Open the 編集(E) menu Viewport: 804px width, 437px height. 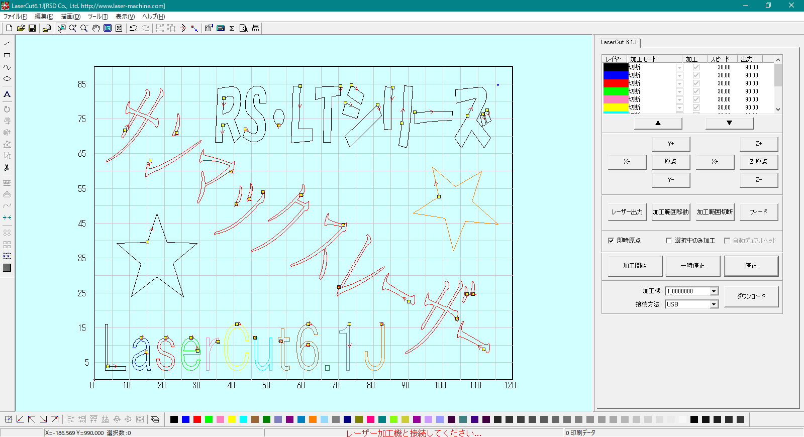coord(44,17)
